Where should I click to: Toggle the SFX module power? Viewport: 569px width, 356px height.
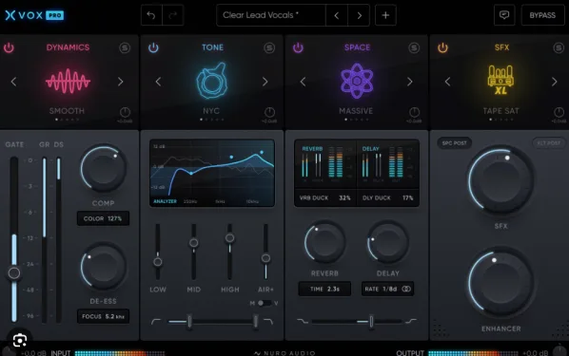coord(442,47)
